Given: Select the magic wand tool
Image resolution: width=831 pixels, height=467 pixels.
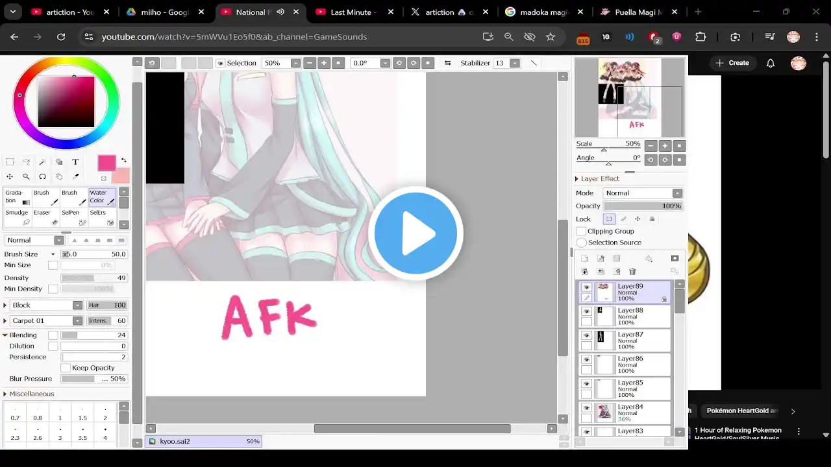Looking at the screenshot, I should coord(42,162).
